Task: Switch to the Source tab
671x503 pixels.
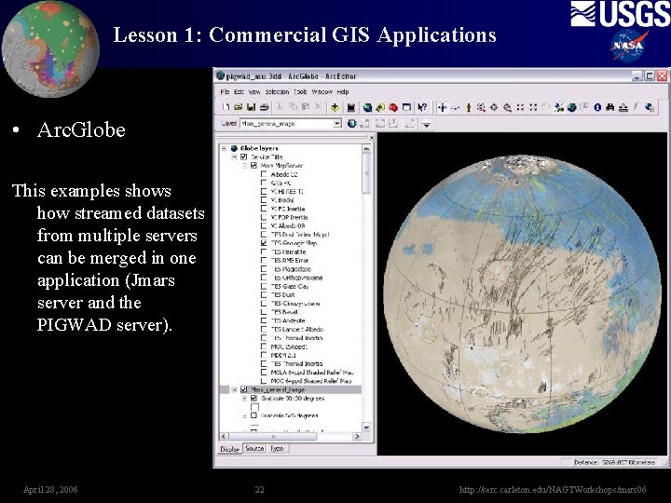Action: point(254,448)
